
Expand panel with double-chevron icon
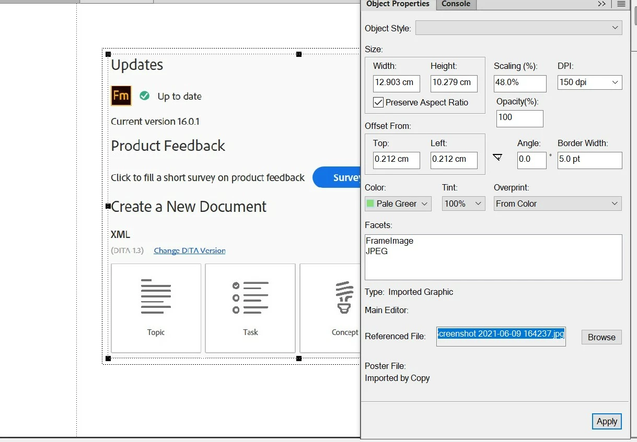coord(602,4)
